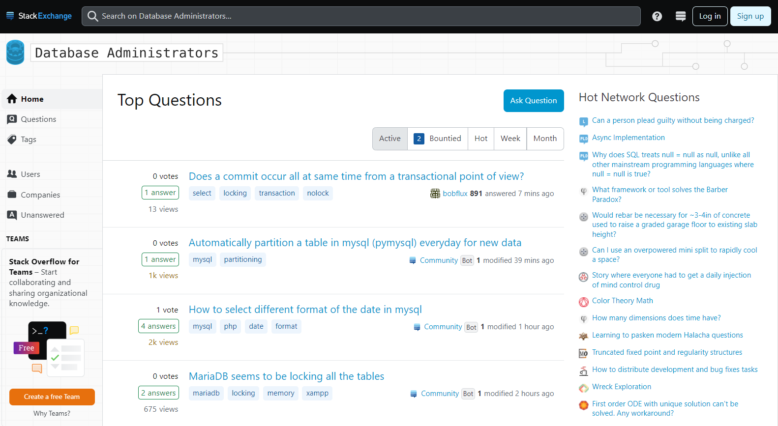Image resolution: width=778 pixels, height=426 pixels.
Task: Open 'Does a commit occur' question
Action: coord(357,176)
